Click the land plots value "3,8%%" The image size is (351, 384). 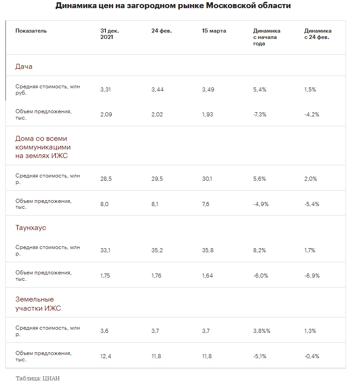262,331
